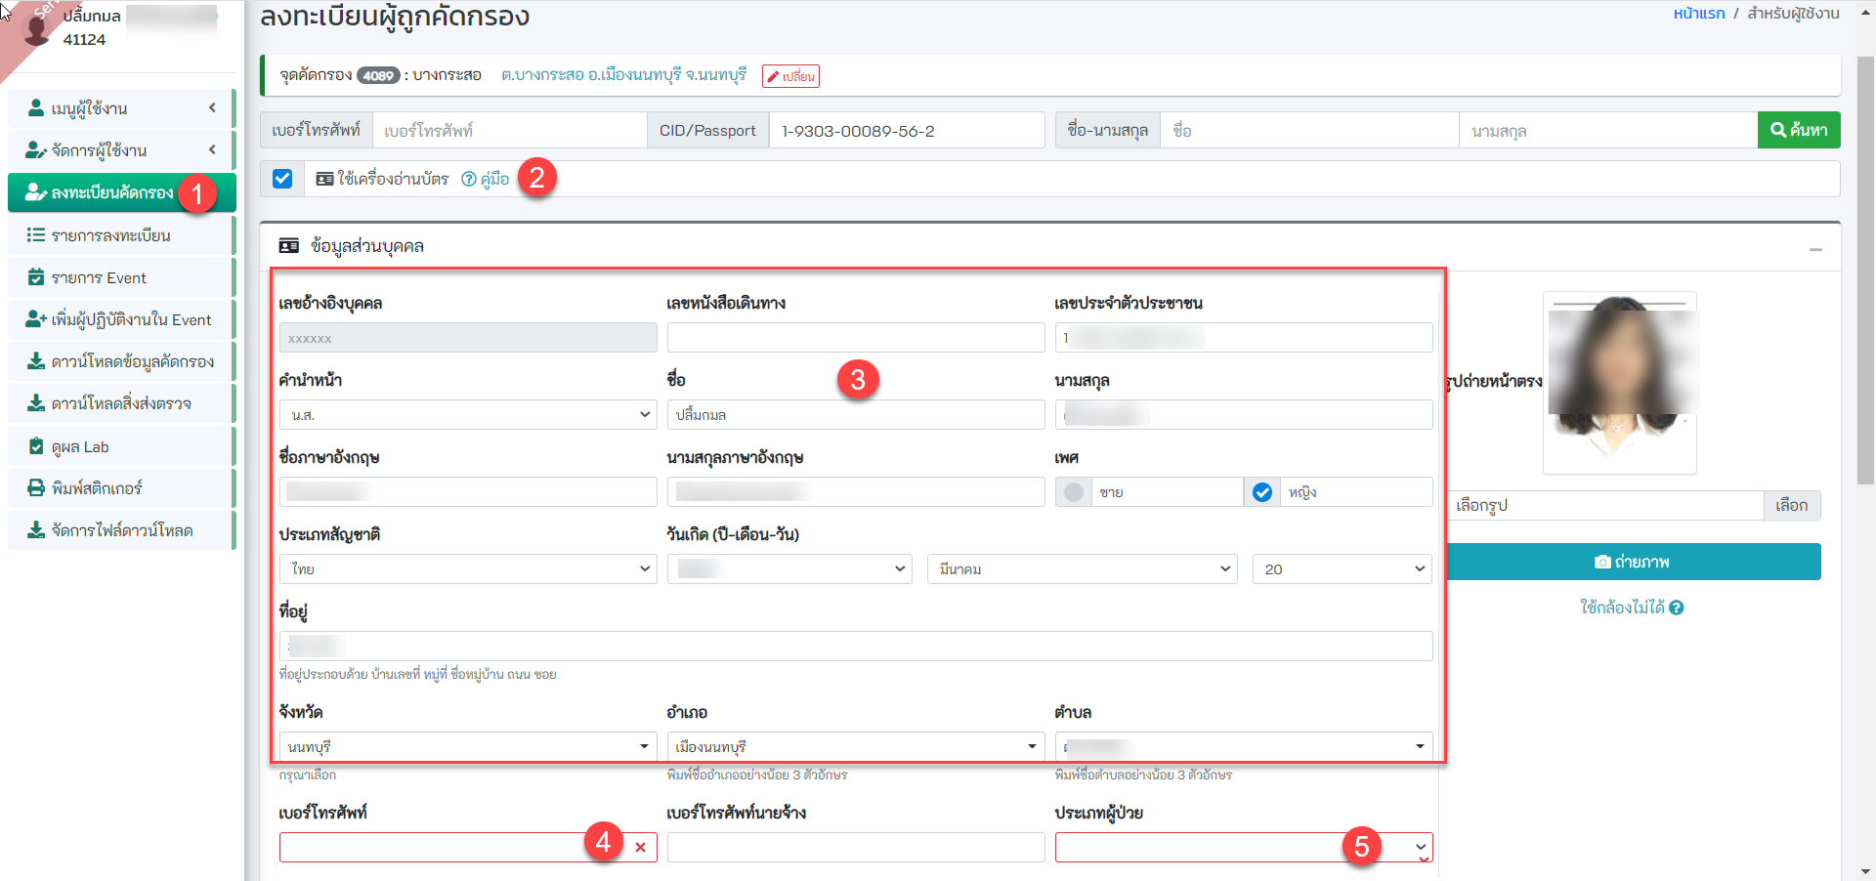Click the pencil เปลี่ยน edit button
Viewport: 1876px width, 881px height.
(x=790, y=76)
